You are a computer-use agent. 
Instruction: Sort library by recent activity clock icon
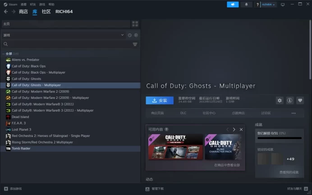click(130, 35)
